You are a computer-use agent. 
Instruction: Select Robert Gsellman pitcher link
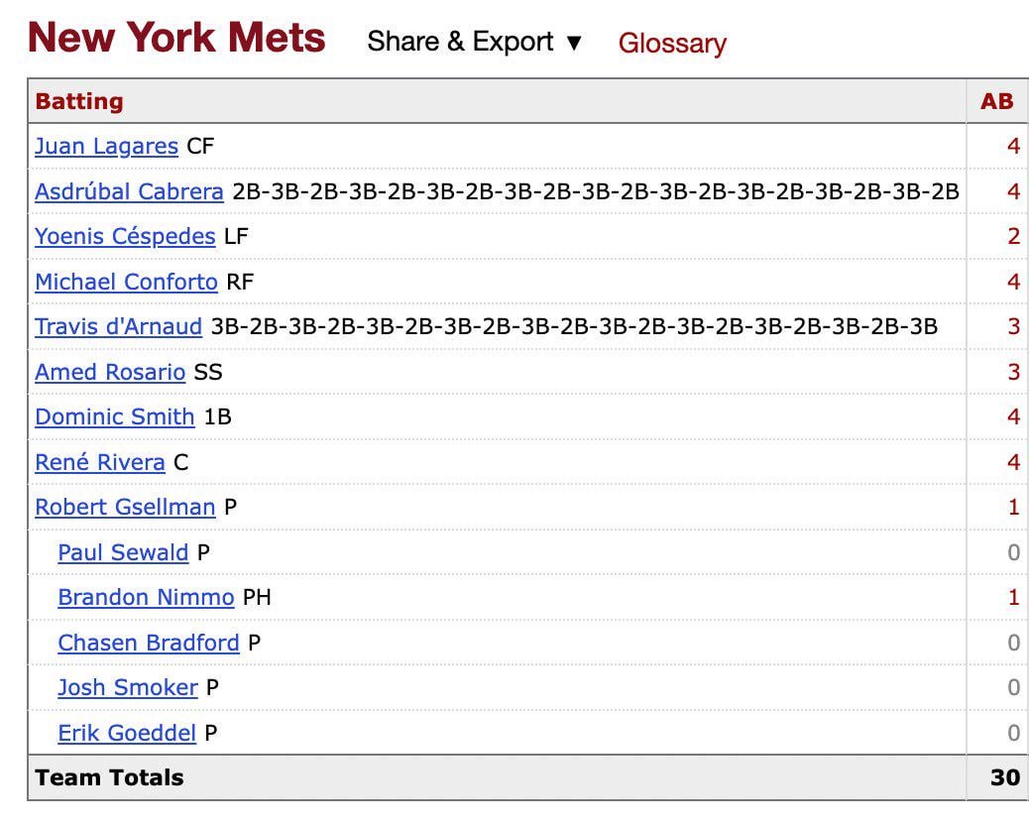coord(124,508)
